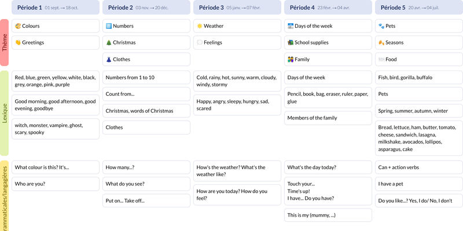Click the falling leaves icon beside Seasons
The width and height of the screenshot is (463, 231).
click(x=381, y=42)
